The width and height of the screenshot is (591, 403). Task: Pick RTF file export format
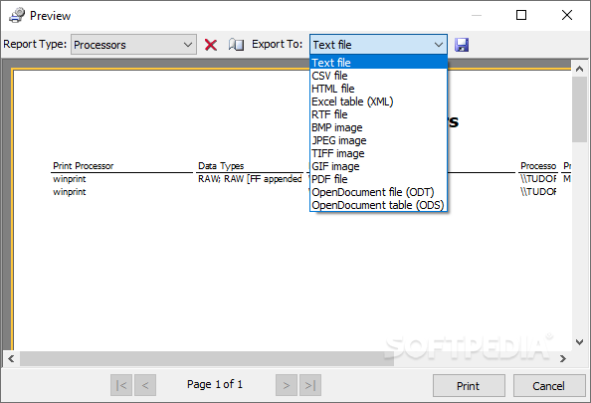click(x=378, y=114)
